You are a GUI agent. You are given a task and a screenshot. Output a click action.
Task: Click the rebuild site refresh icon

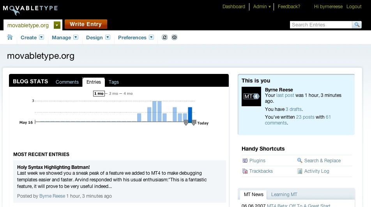165,37
